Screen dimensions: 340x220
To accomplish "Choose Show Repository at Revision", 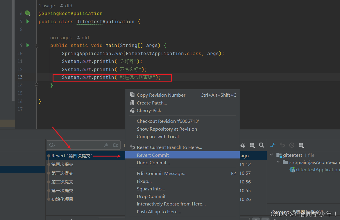I will click(182, 129).
